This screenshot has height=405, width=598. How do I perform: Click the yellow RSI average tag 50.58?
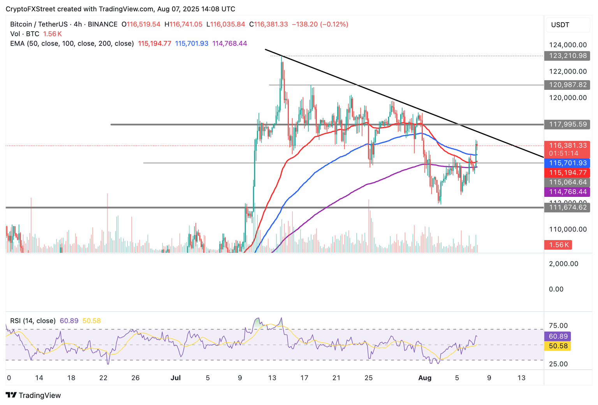pyautogui.click(x=558, y=346)
